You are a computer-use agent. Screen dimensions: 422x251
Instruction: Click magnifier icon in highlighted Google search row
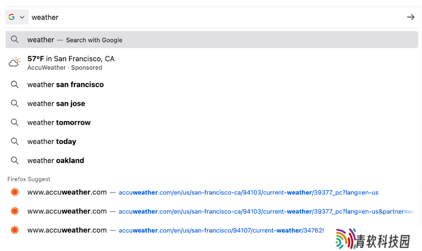15,40
